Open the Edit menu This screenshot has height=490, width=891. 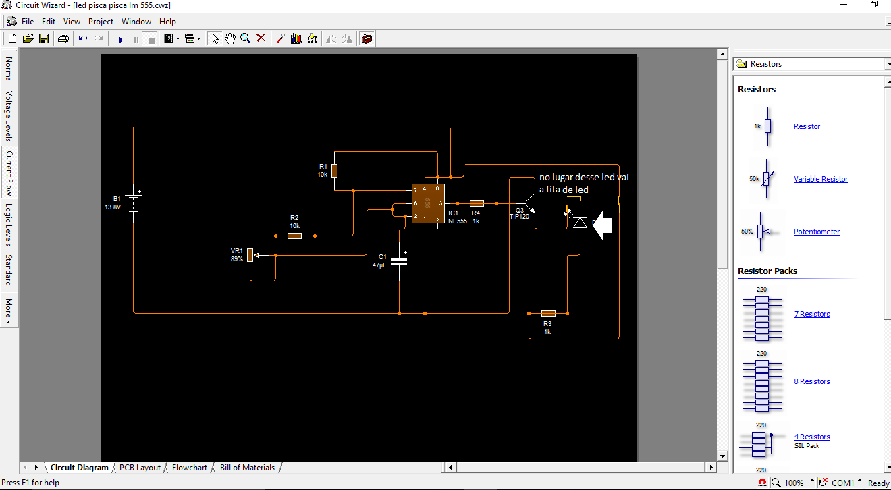click(x=49, y=22)
